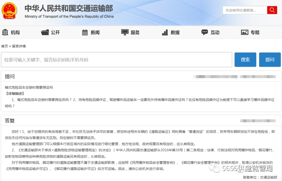Click the 数据 bar chart icon

coord(165,32)
